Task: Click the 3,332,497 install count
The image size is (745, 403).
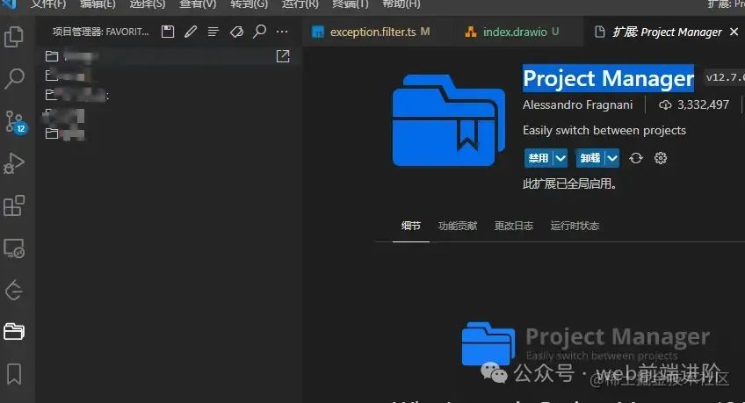Action: click(694, 104)
